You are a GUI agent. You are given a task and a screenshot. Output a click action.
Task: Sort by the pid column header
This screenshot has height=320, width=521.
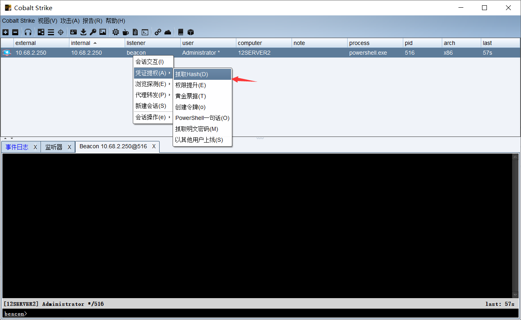coord(422,43)
